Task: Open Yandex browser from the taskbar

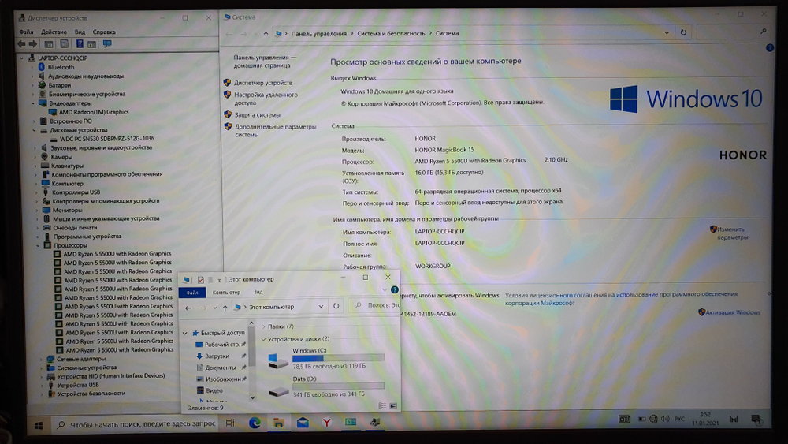Action: (x=327, y=423)
